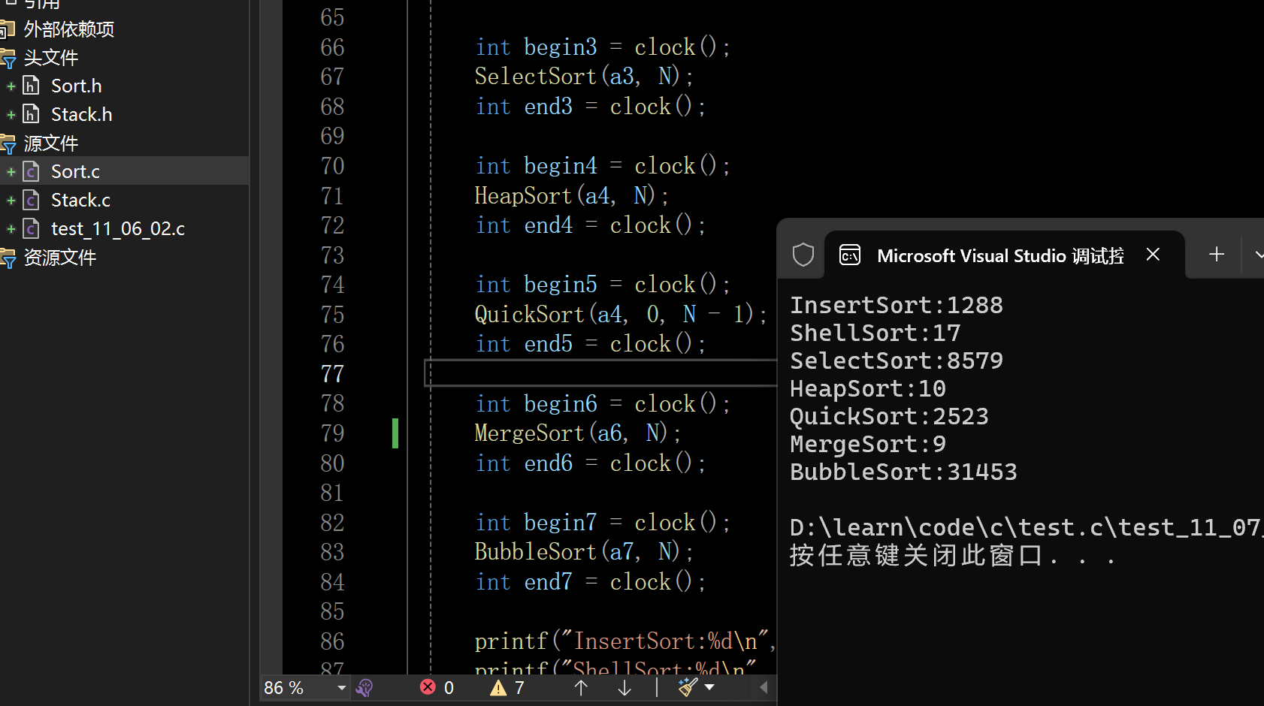Click the Sort.c file icon
Screen dimensions: 1264x706
pos(31,171)
